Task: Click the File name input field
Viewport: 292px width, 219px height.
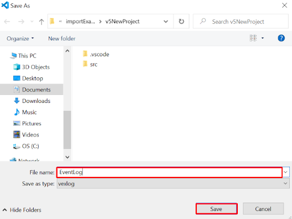Action: click(169, 172)
